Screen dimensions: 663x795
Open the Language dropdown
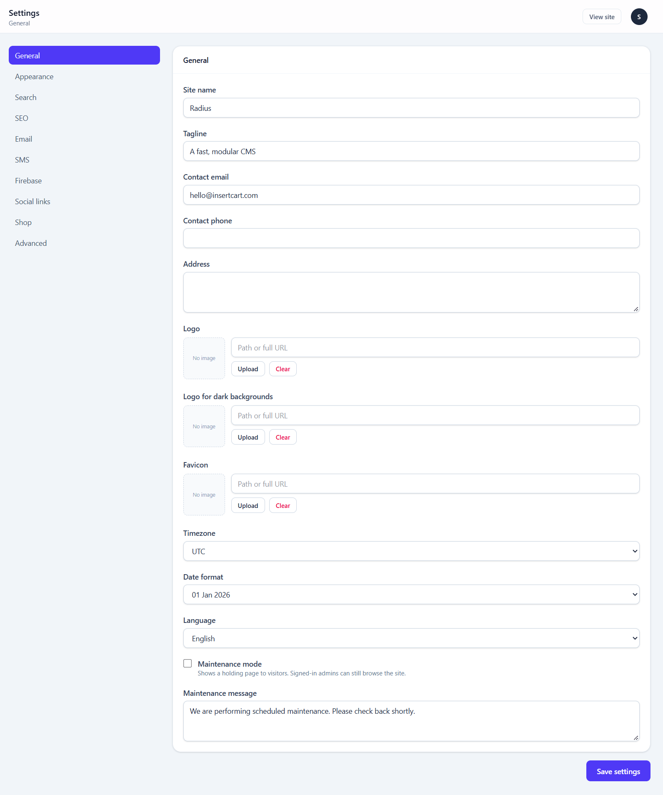[411, 638]
